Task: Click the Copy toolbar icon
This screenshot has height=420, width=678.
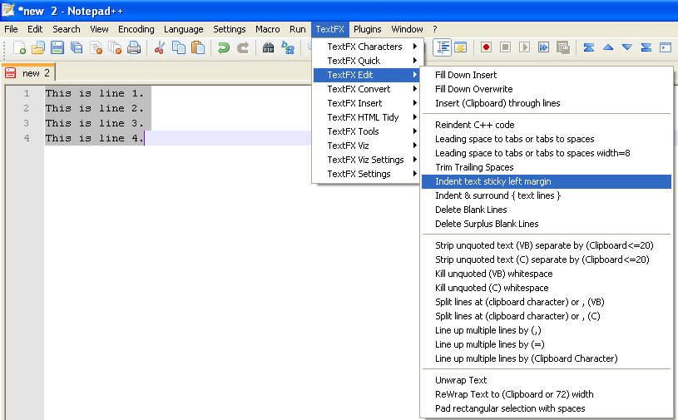Action: 179,47
